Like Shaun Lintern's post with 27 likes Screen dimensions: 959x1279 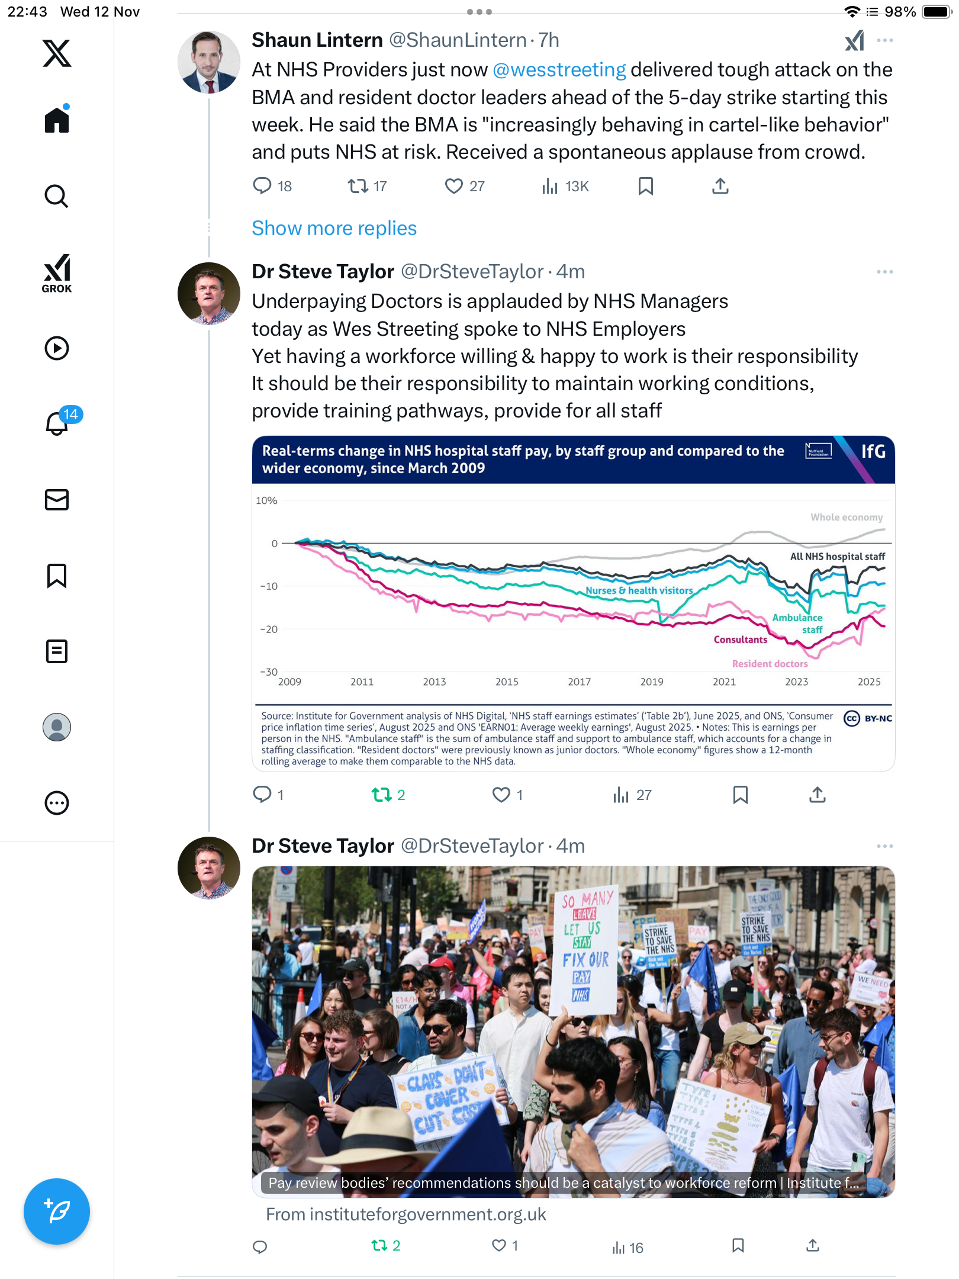(x=454, y=187)
